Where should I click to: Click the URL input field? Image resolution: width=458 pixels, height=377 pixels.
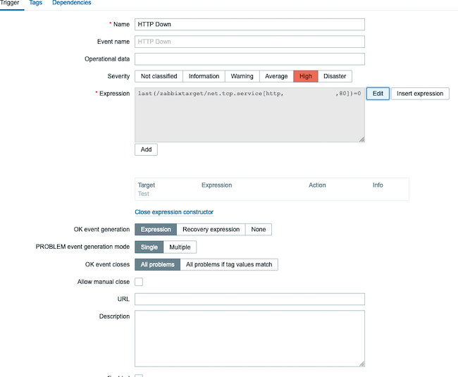[x=249, y=299]
